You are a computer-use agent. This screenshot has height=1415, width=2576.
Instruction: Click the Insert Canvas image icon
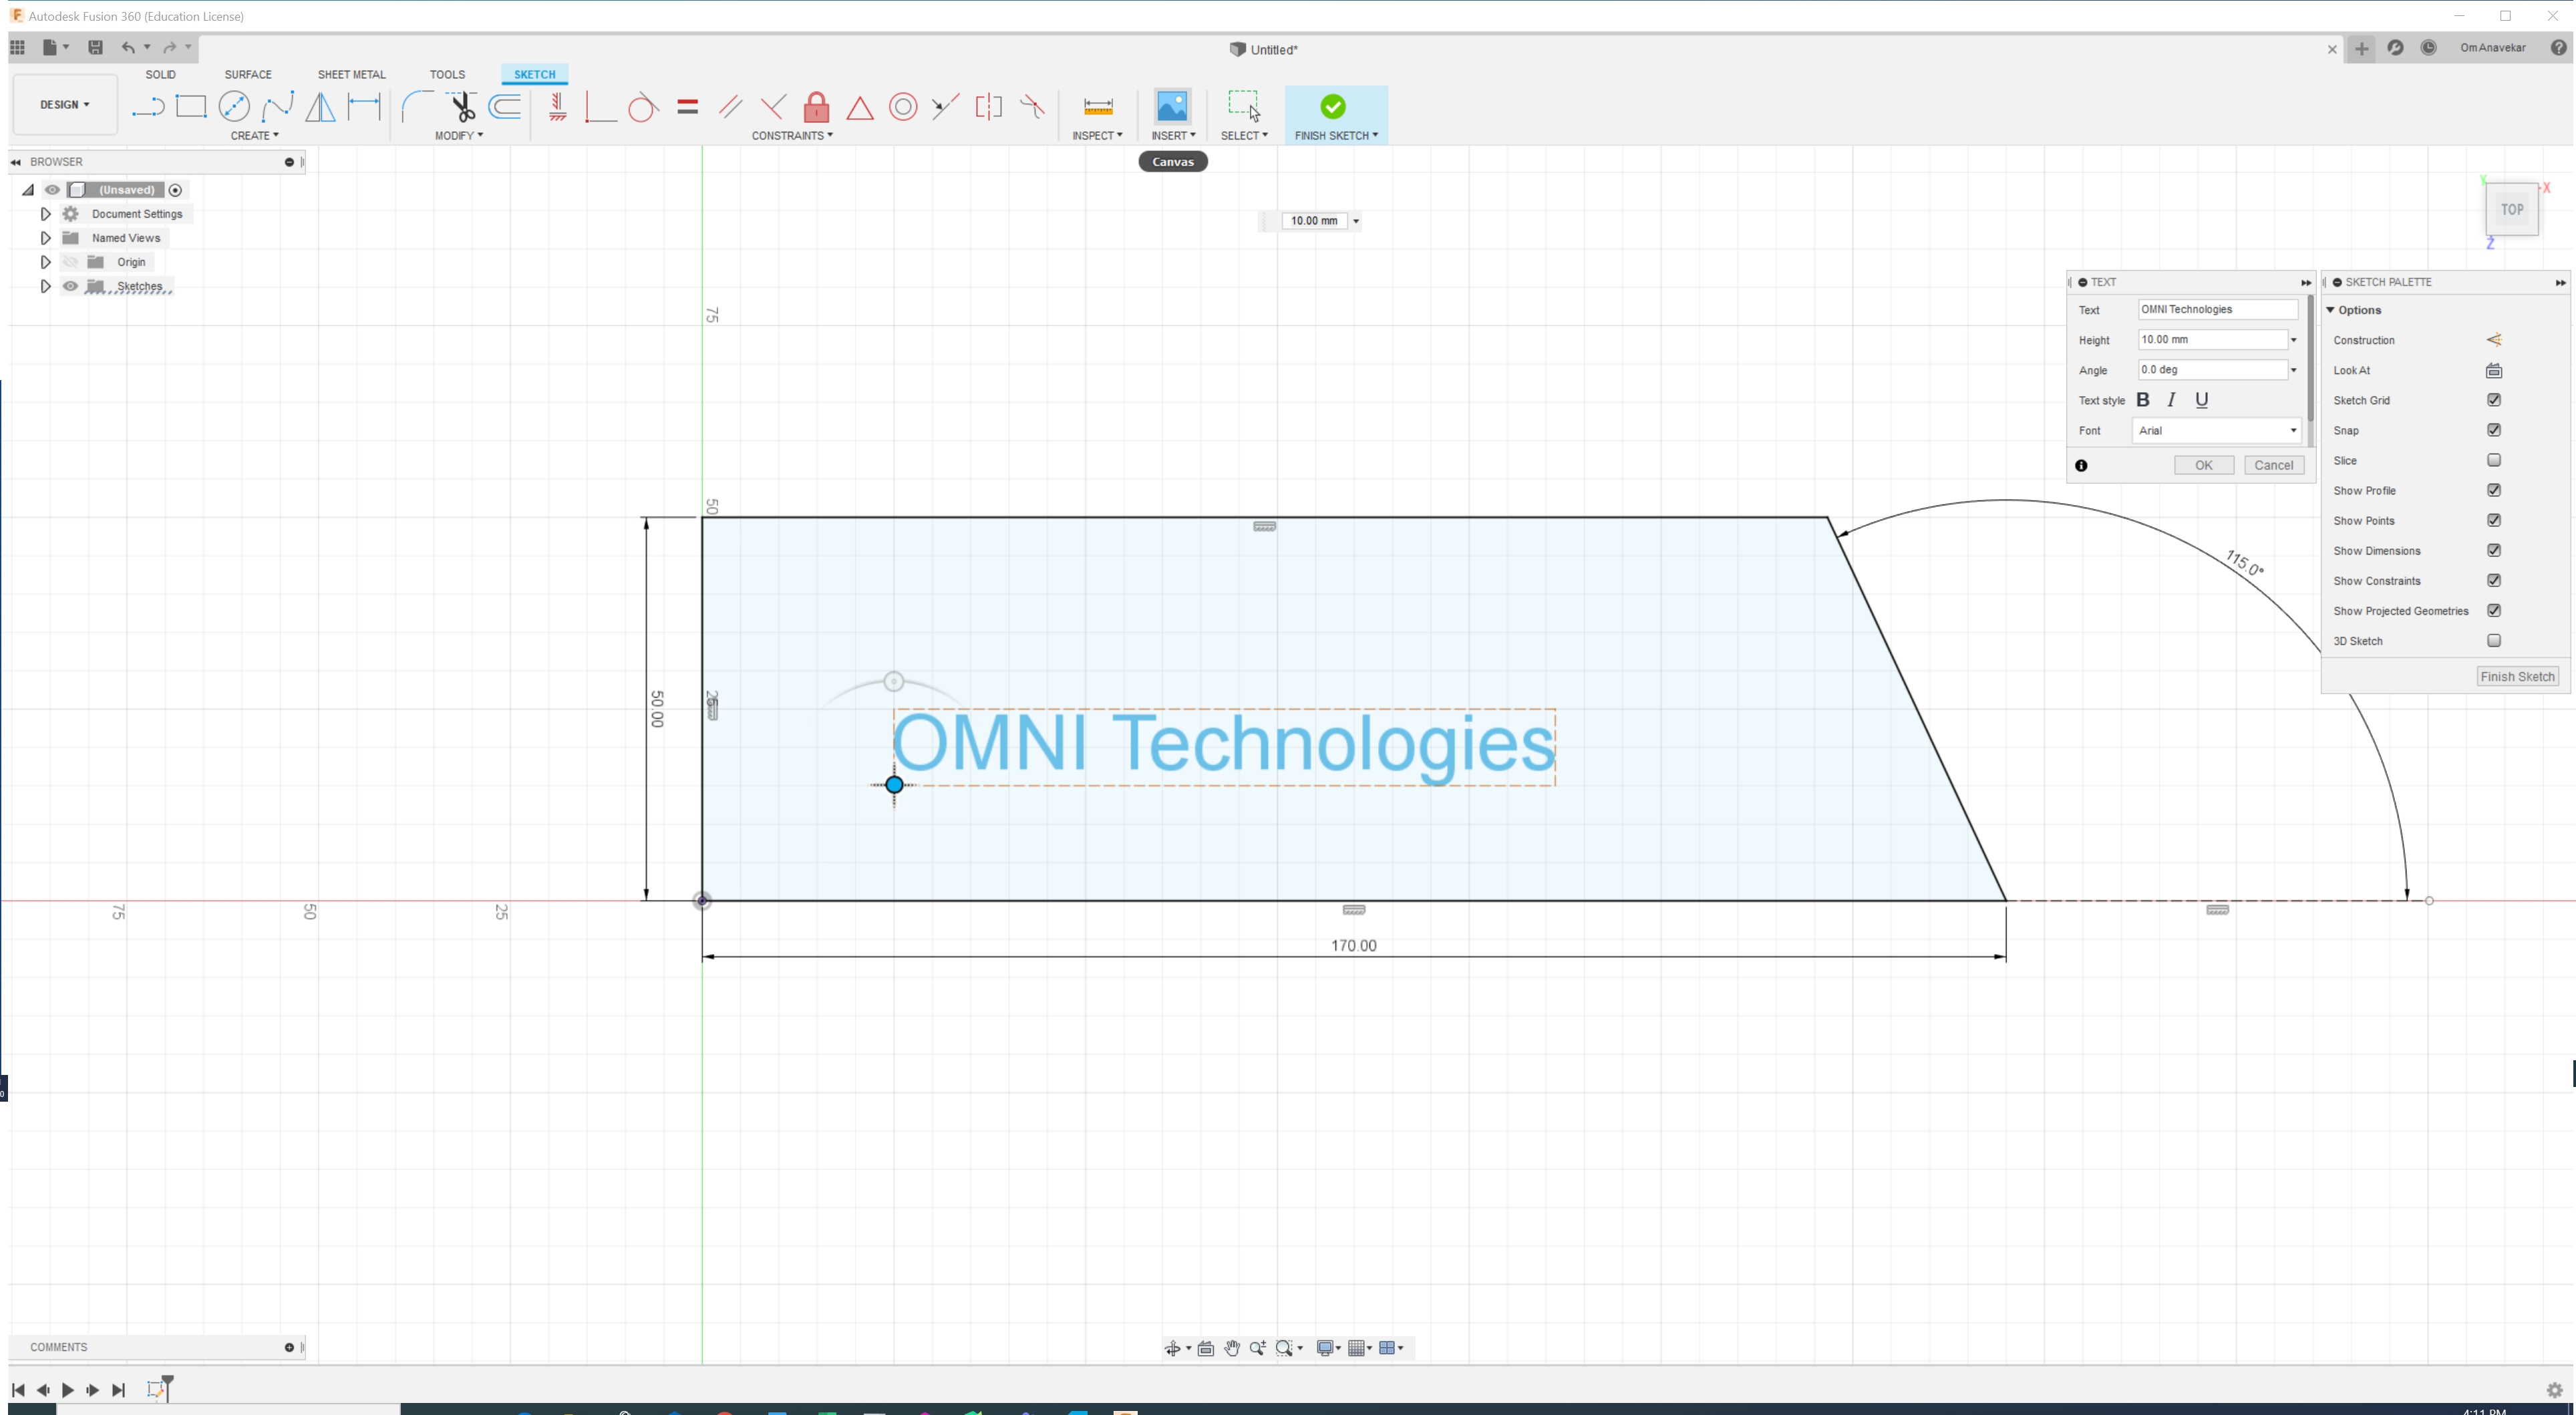(x=1172, y=106)
